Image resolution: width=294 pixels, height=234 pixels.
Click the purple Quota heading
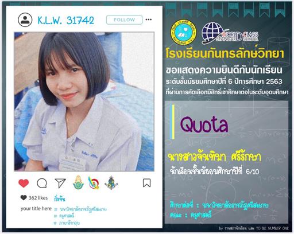(204, 125)
